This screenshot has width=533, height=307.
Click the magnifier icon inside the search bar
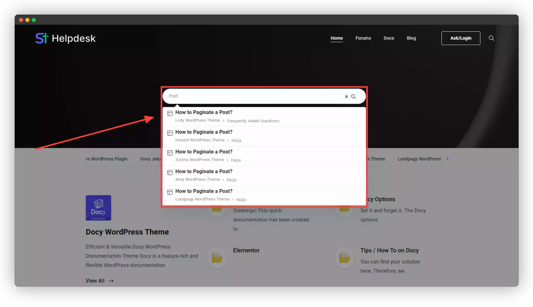point(354,96)
